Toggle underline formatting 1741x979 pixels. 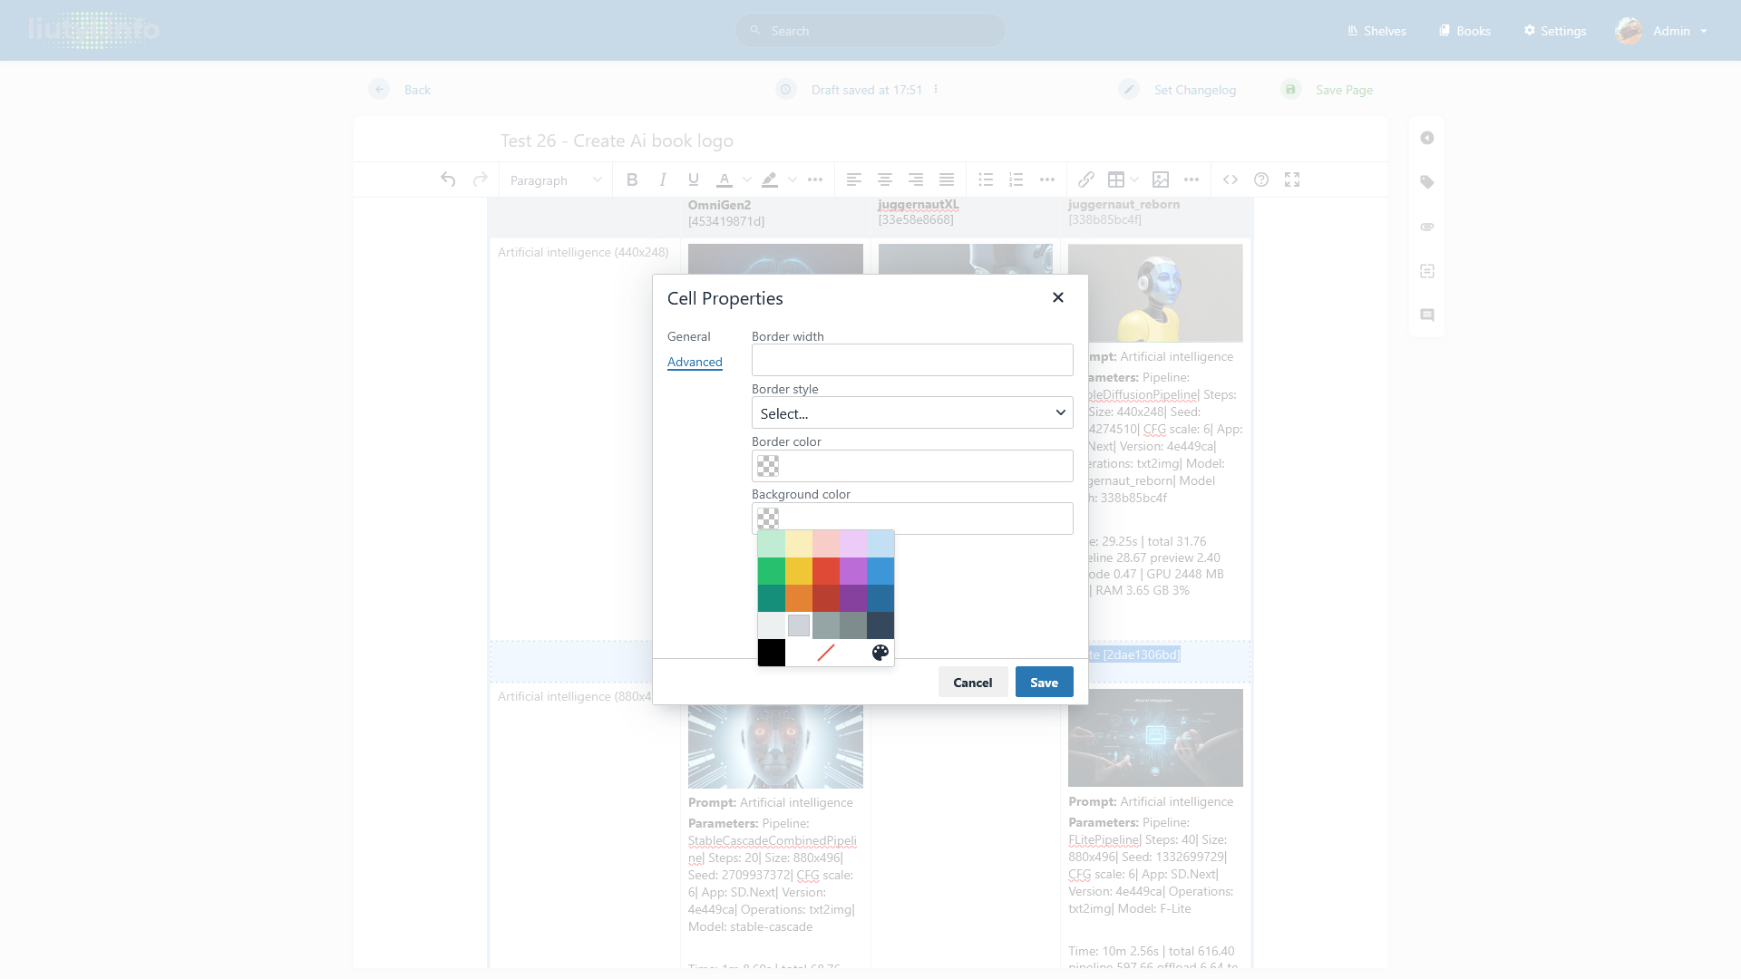694,179
